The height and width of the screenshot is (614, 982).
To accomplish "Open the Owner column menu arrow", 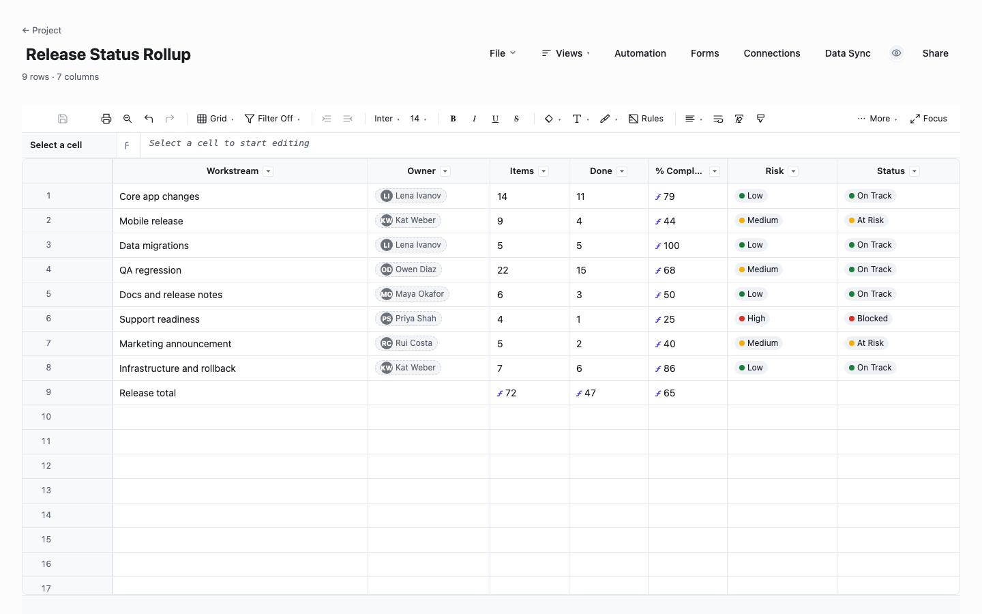I will pyautogui.click(x=445, y=171).
